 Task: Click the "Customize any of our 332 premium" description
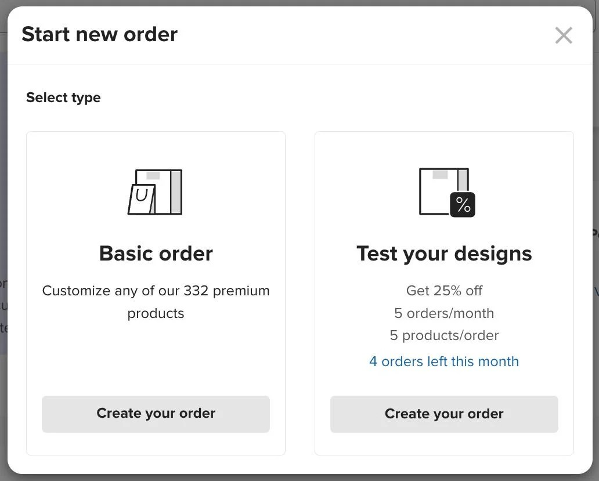click(x=156, y=291)
